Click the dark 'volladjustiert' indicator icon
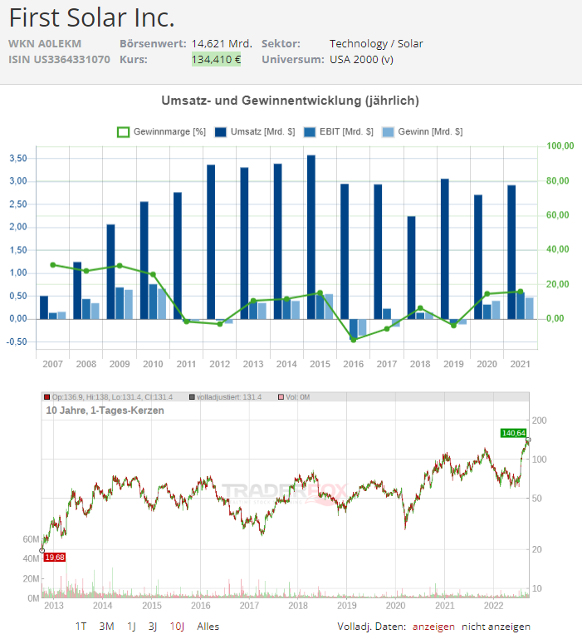The height and width of the screenshot is (644, 582). (192, 397)
